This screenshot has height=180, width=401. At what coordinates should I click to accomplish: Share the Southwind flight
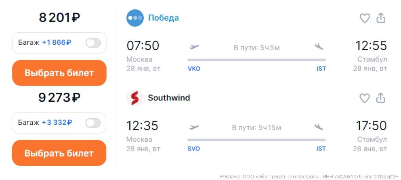[381, 98]
